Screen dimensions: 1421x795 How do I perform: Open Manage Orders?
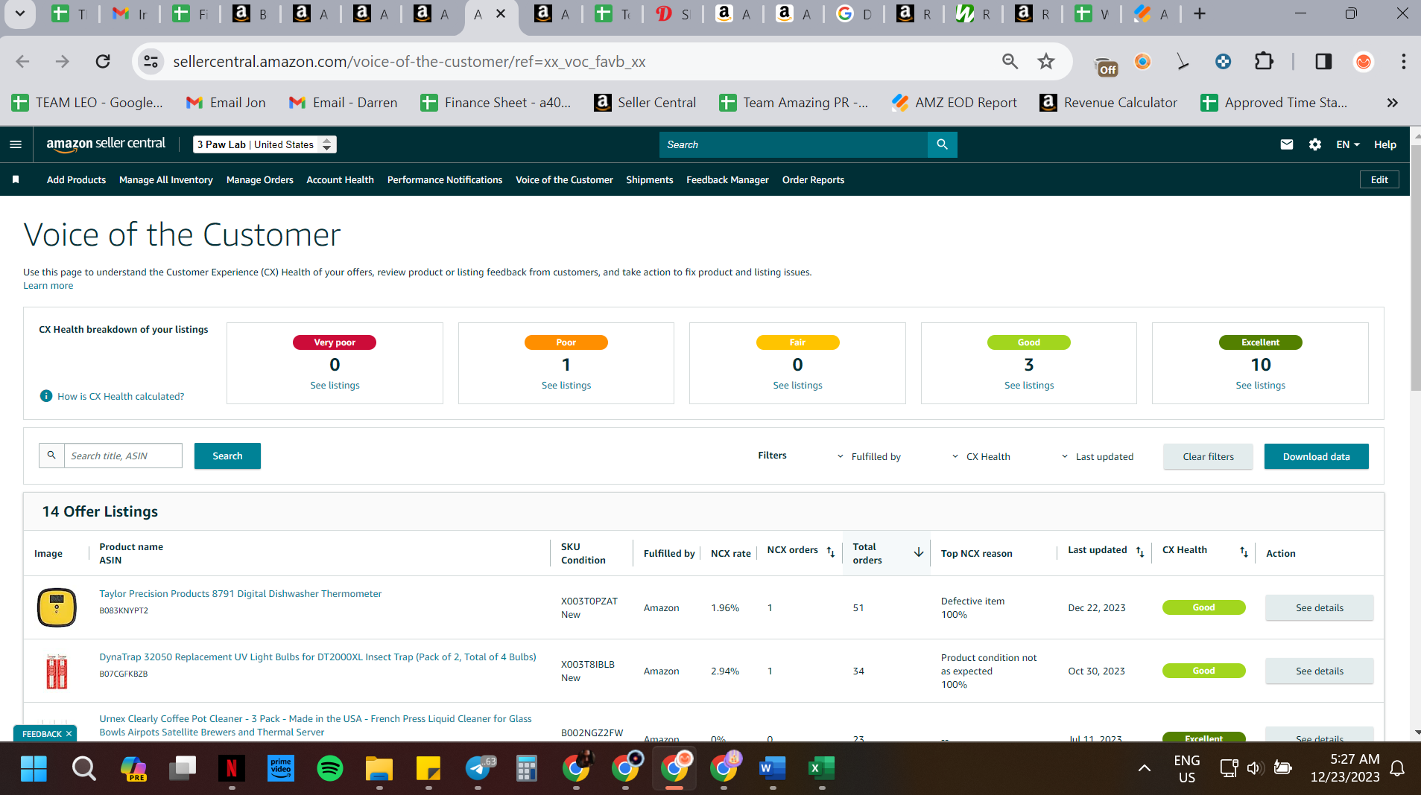coord(259,179)
